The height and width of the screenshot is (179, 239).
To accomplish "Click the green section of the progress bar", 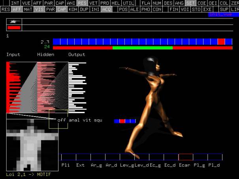I will point(142,48).
